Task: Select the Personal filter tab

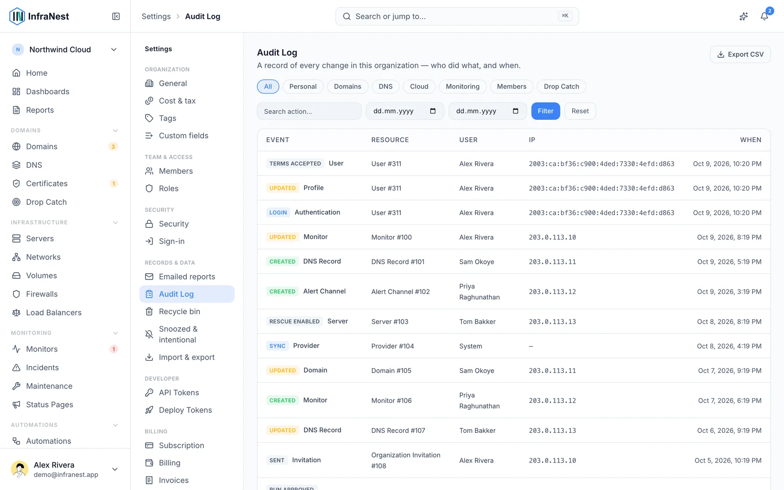Action: (303, 86)
